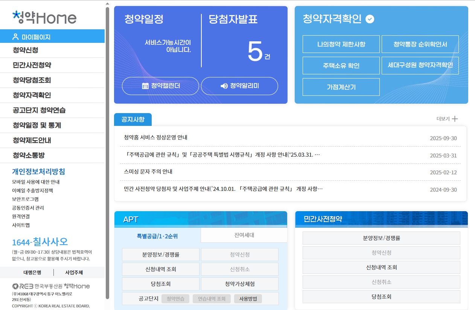Open 이메일 추출방지정책 link
Viewport: 475px width, 310px height.
(x=32, y=191)
